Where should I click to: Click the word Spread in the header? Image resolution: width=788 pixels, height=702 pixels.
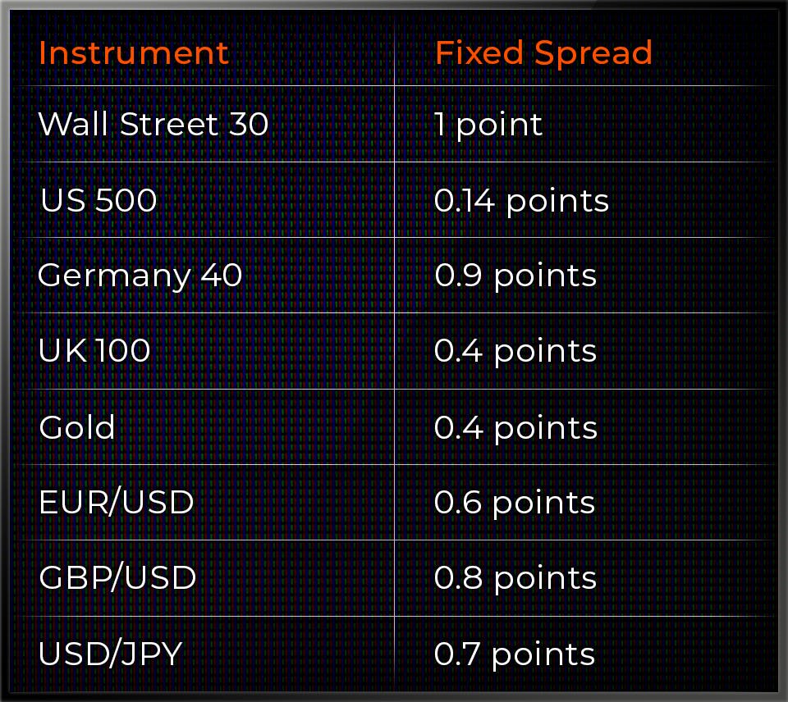tap(593, 53)
